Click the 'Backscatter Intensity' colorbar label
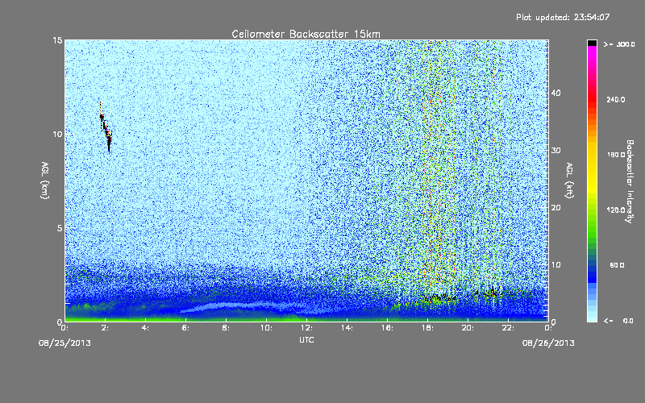Viewport: 645px width, 403px height. coord(630,181)
